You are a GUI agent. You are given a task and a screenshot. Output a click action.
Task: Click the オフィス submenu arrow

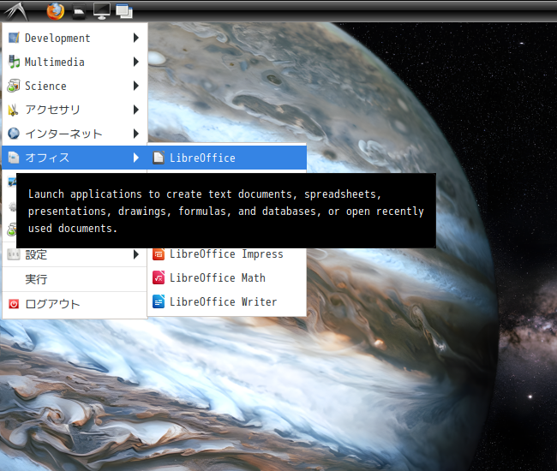click(136, 158)
